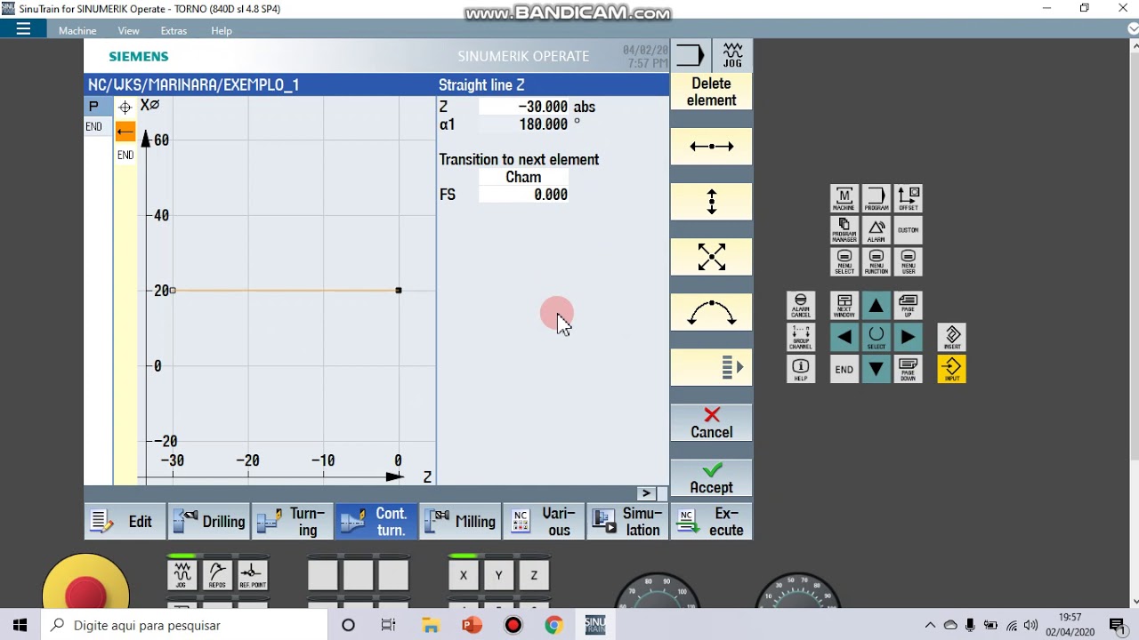Accept the straight line element
This screenshot has height=640, width=1139.
(711, 478)
